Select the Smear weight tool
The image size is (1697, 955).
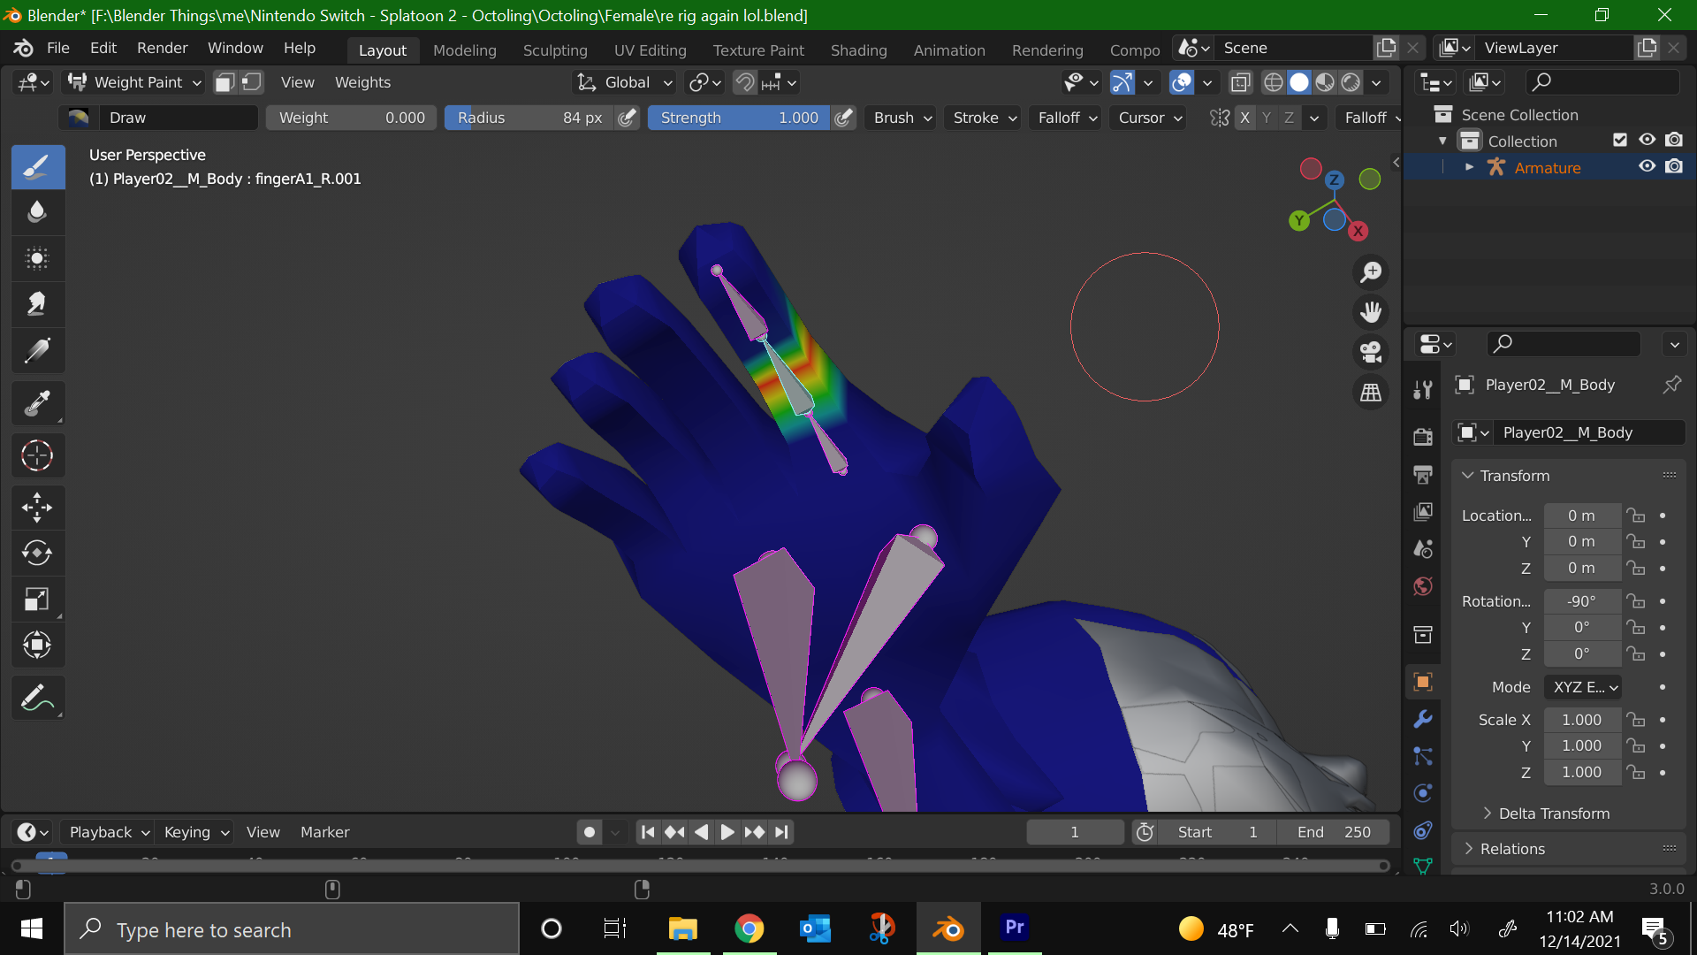click(37, 304)
